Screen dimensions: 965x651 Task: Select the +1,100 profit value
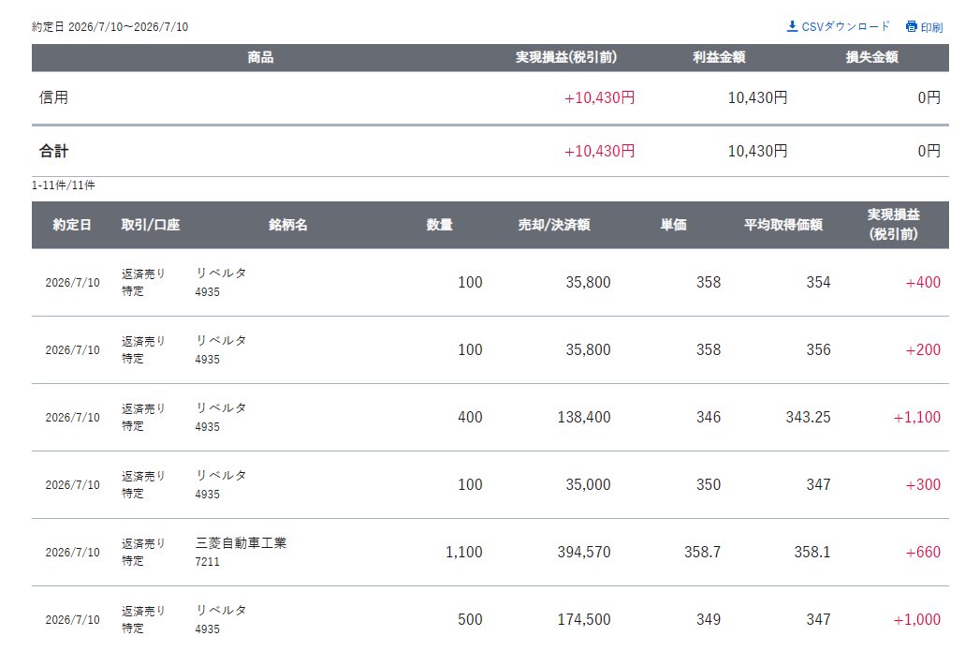click(x=916, y=417)
